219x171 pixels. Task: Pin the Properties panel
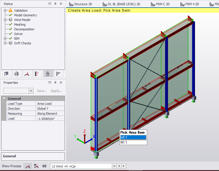(55, 83)
